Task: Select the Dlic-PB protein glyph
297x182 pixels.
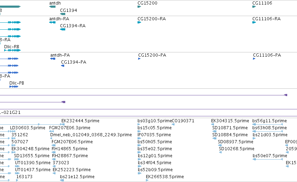Action: [x=14, y=87]
